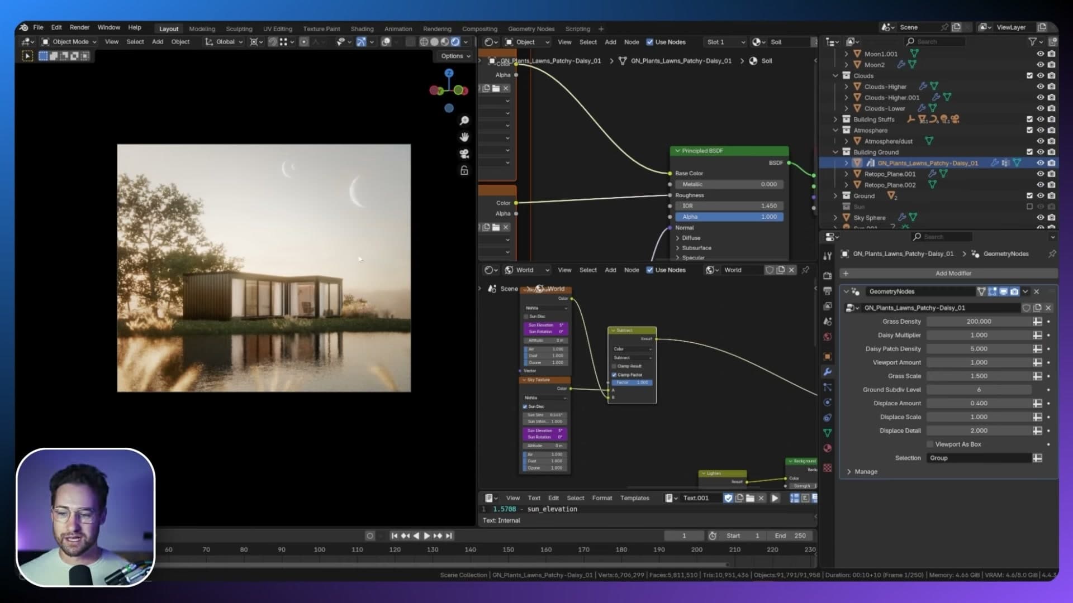
Task: Click the outliner Search field
Action: point(934,42)
